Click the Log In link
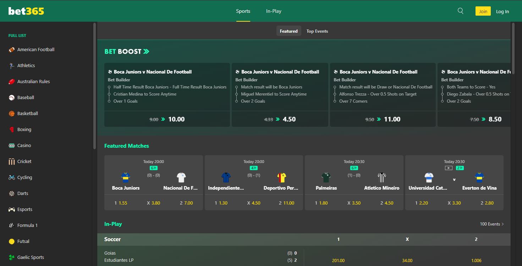 [x=502, y=11]
